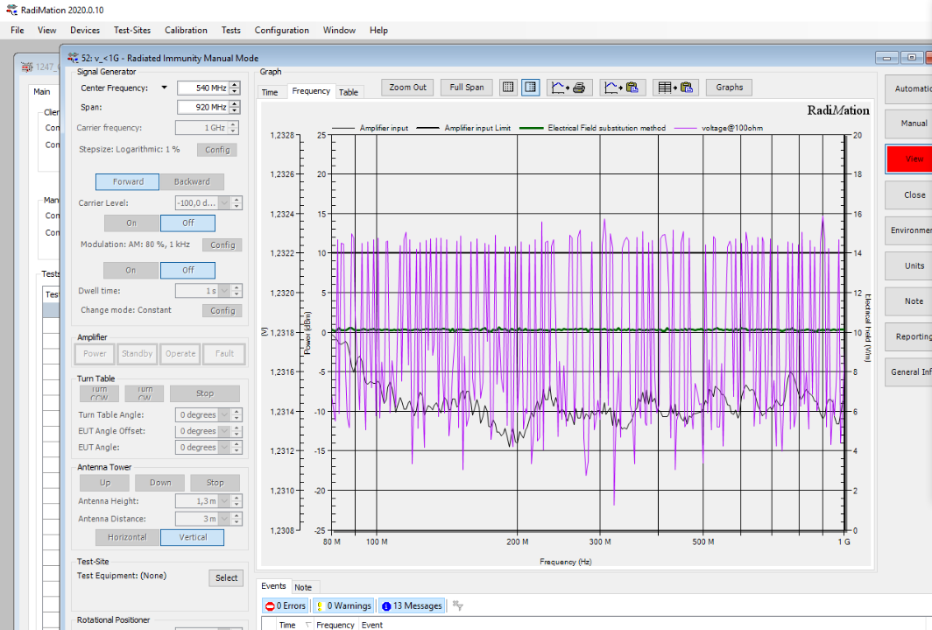Copy table data to clipboard icon

pyautogui.click(x=676, y=88)
